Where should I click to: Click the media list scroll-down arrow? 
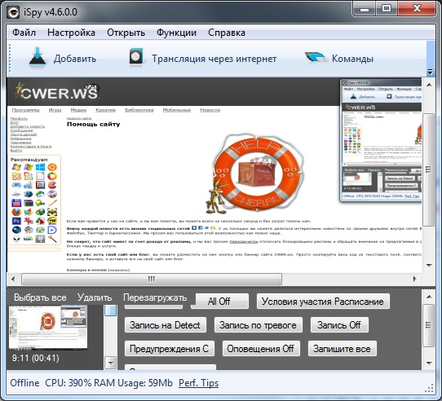coord(111,363)
